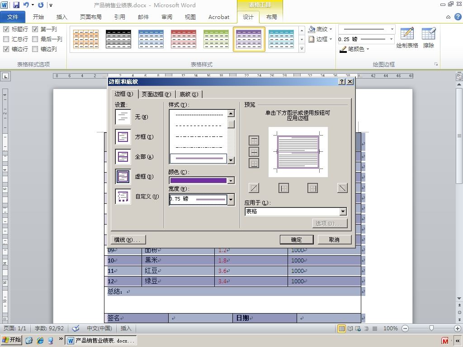Screen dimensions: 463x347
Task: Click the ruler tab selector icon
Action: pyautogui.click(x=5, y=76)
